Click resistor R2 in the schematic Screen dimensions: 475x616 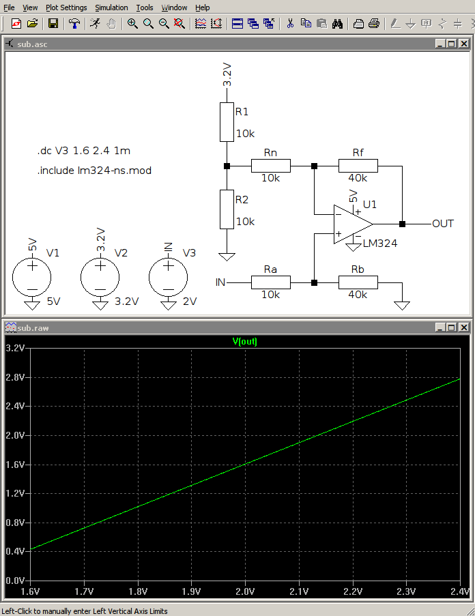coord(227,209)
